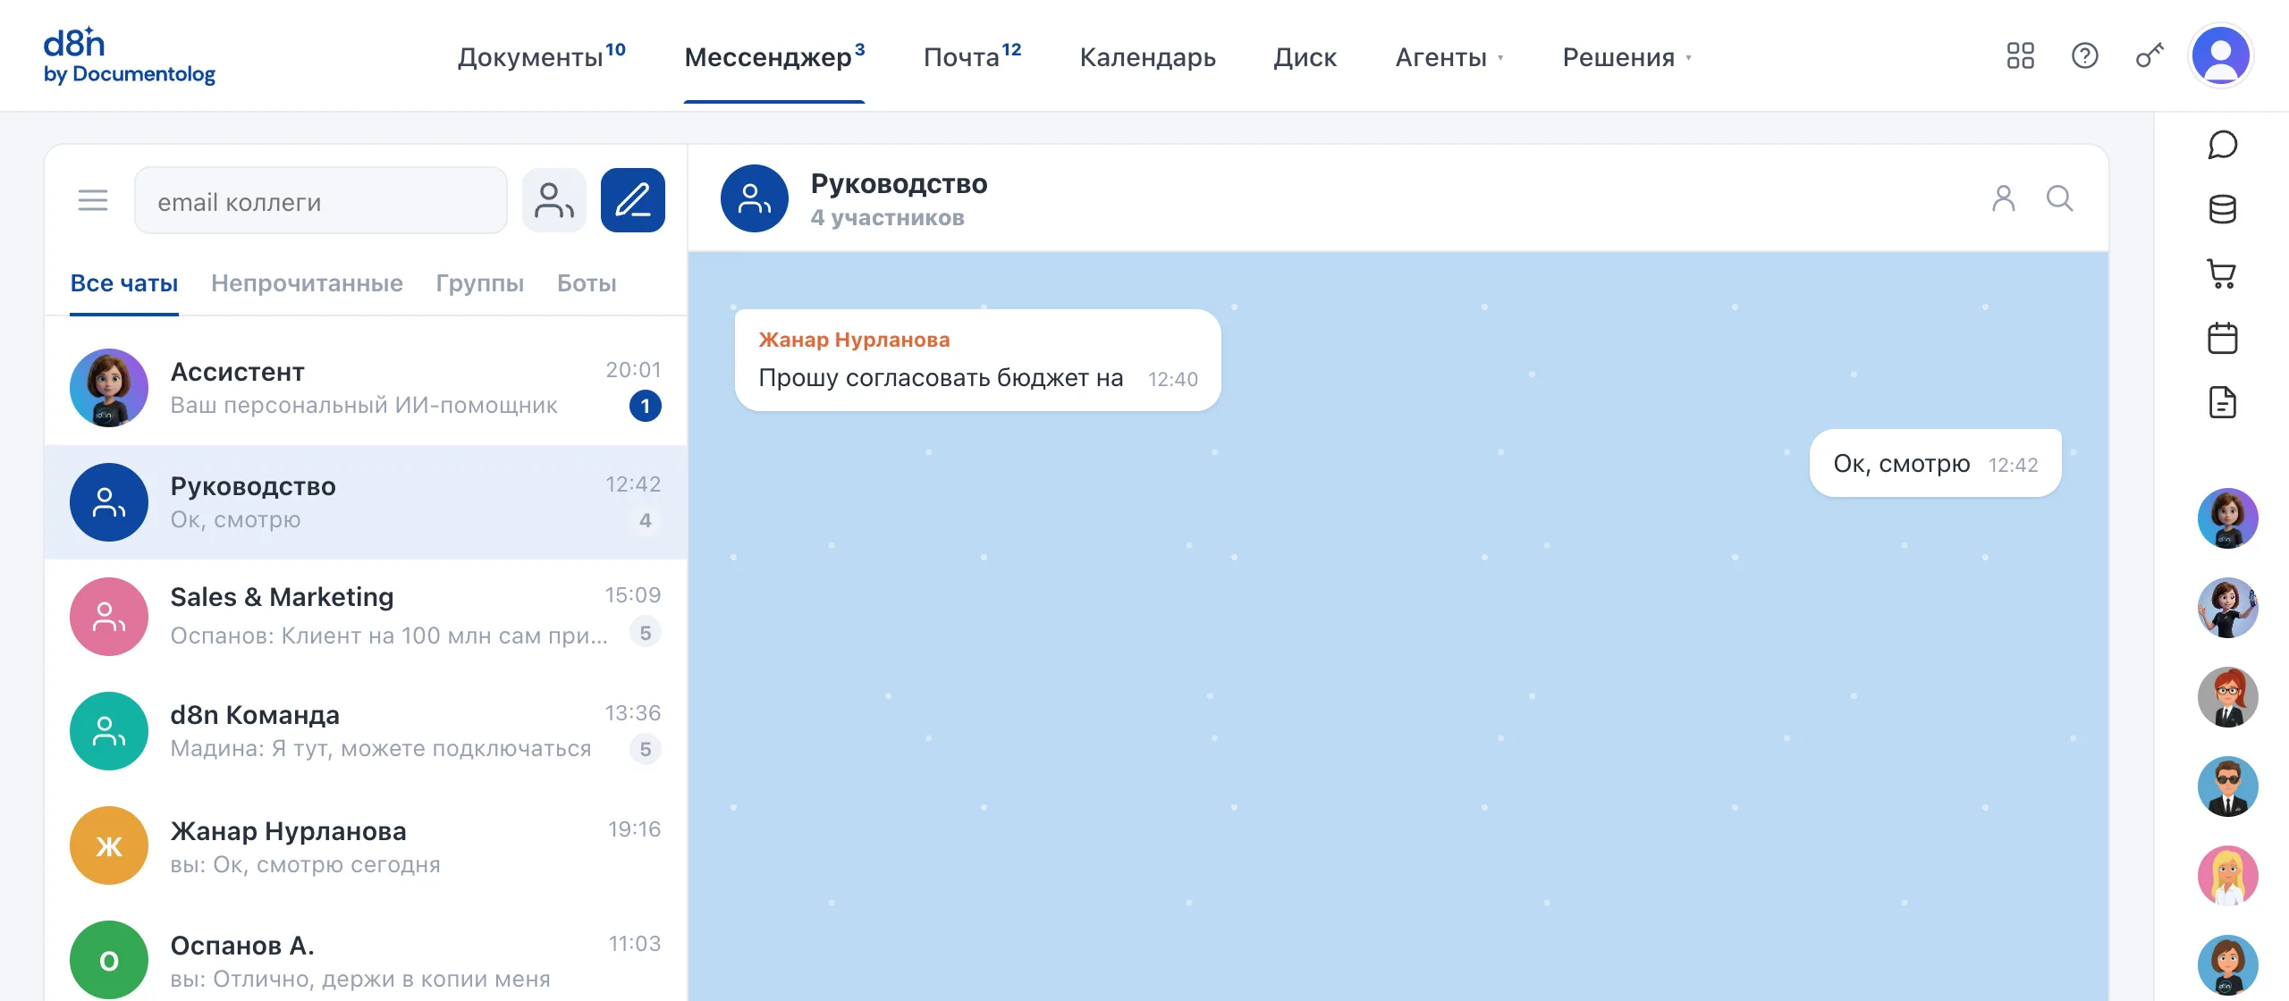The height and width of the screenshot is (1001, 2289).
Task: Select the bottom avatar in right sidebar
Action: [x=2227, y=965]
